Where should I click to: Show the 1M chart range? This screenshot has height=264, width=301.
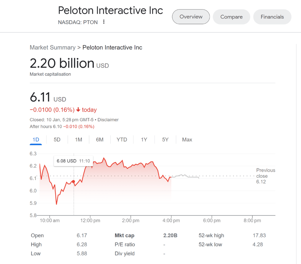[x=78, y=140]
